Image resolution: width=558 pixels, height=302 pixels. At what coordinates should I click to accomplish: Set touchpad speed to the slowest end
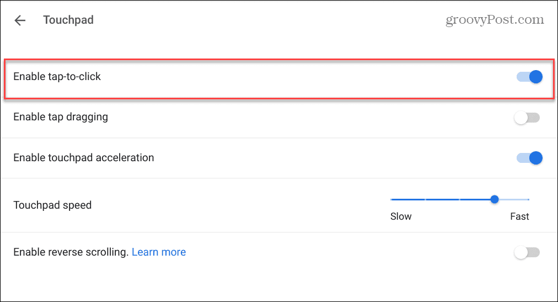391,199
